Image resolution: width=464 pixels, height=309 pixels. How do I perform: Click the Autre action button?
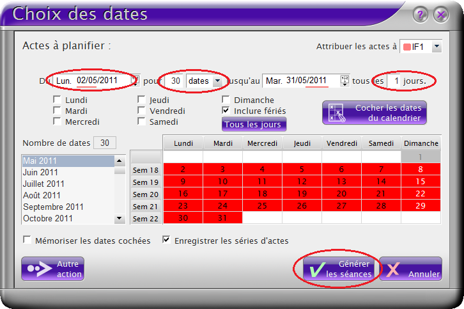click(53, 269)
